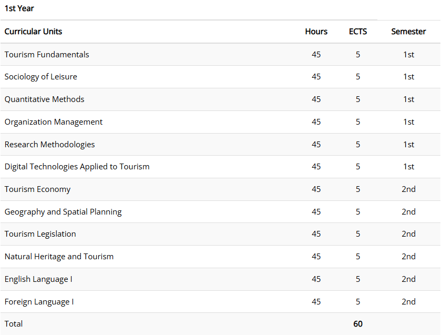Select Natural Heritage and Tourism
This screenshot has height=335, width=442.
[x=59, y=257]
